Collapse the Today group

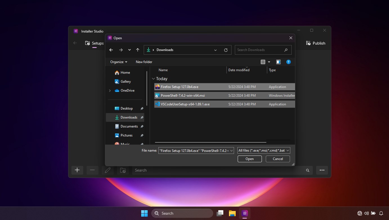tap(153, 79)
